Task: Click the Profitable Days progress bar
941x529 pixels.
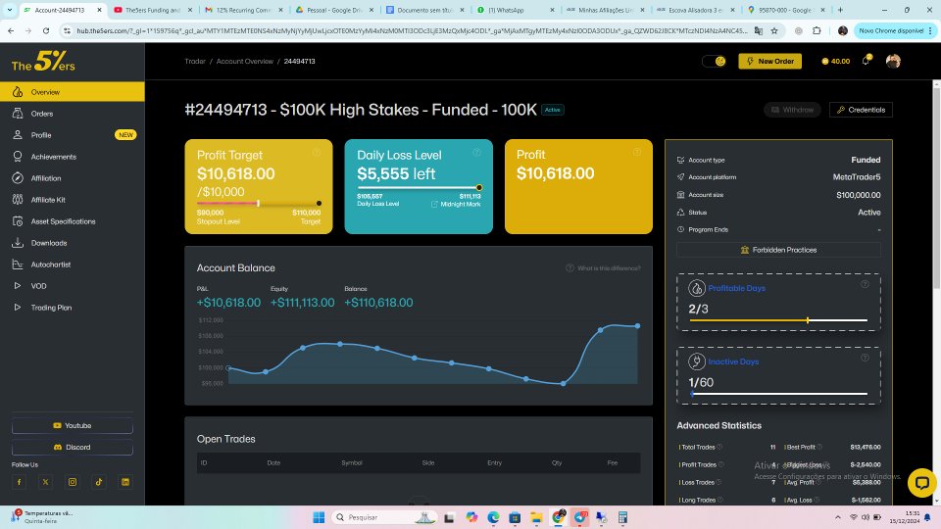Action: pyautogui.click(x=778, y=320)
